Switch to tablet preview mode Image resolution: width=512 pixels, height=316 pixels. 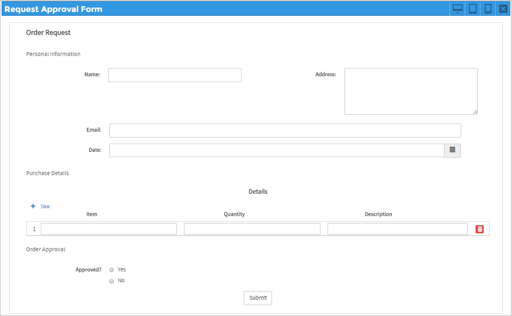click(x=473, y=9)
